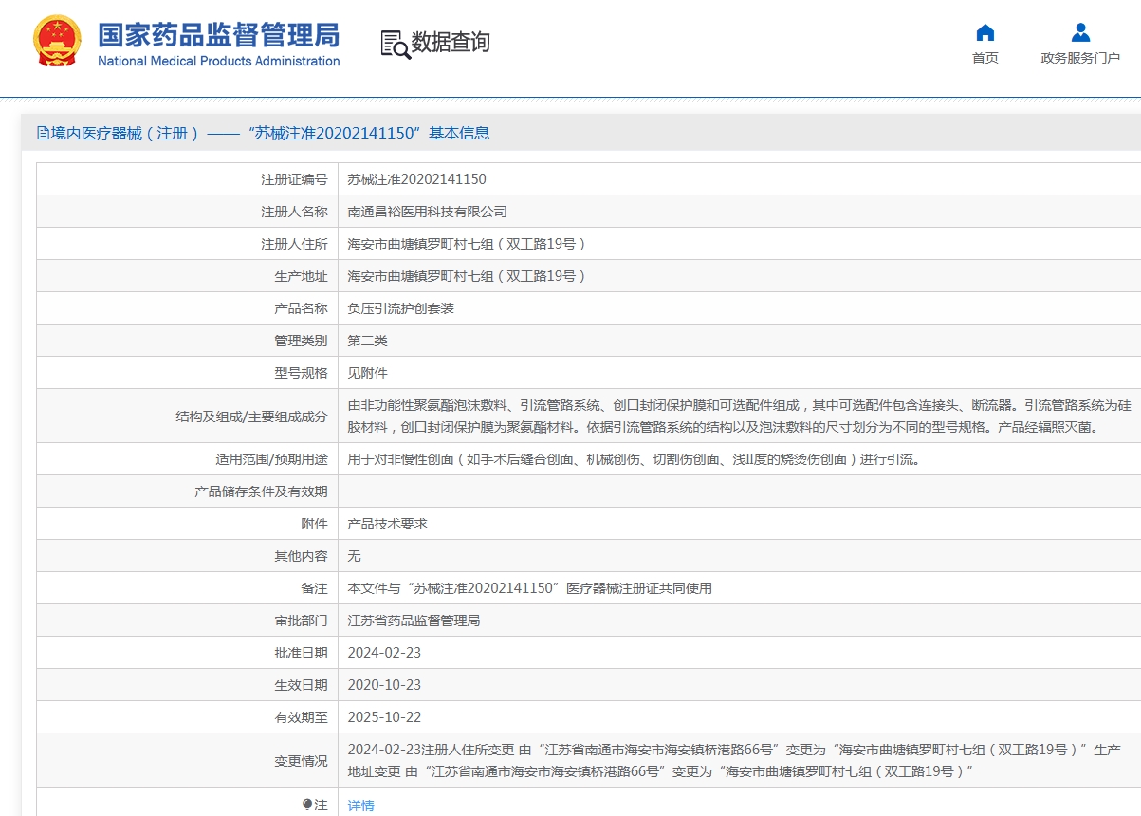Click the 管理类别 label
Viewport: 1141px width, 816px height.
click(x=301, y=341)
